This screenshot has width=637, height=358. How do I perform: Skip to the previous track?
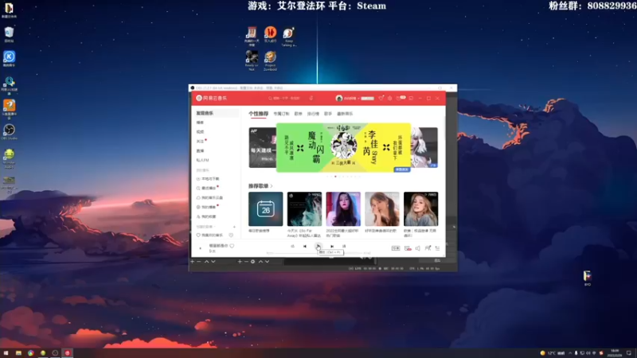tap(305, 247)
